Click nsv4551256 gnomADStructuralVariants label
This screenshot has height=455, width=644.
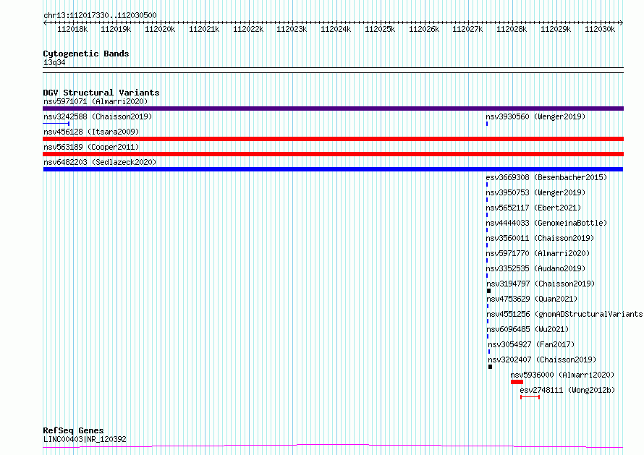[x=564, y=314]
